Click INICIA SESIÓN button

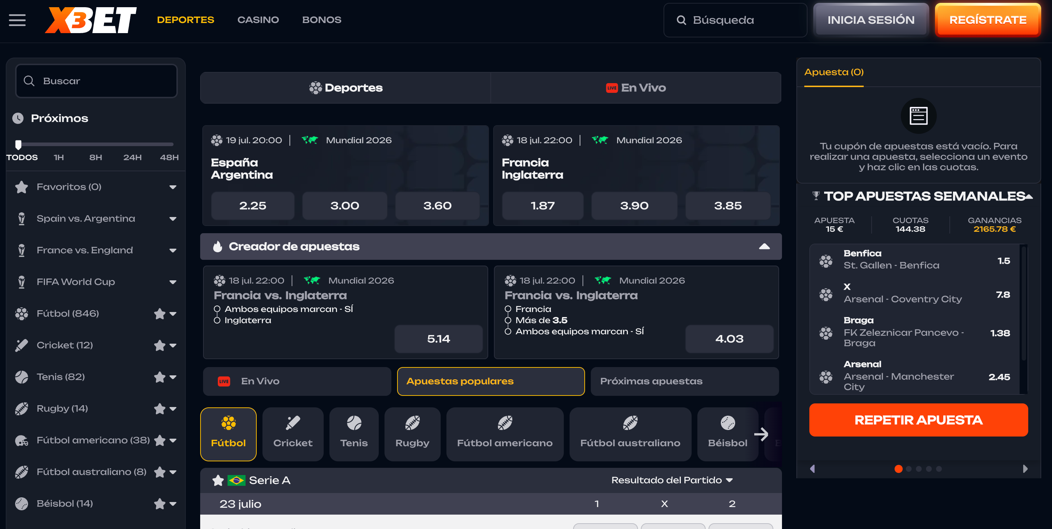[871, 20]
